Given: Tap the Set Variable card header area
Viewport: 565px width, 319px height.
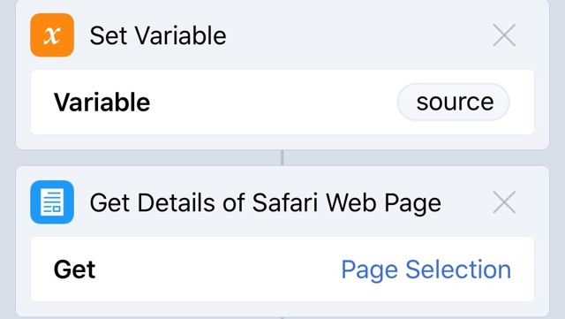Looking at the screenshot, I should click(x=282, y=35).
